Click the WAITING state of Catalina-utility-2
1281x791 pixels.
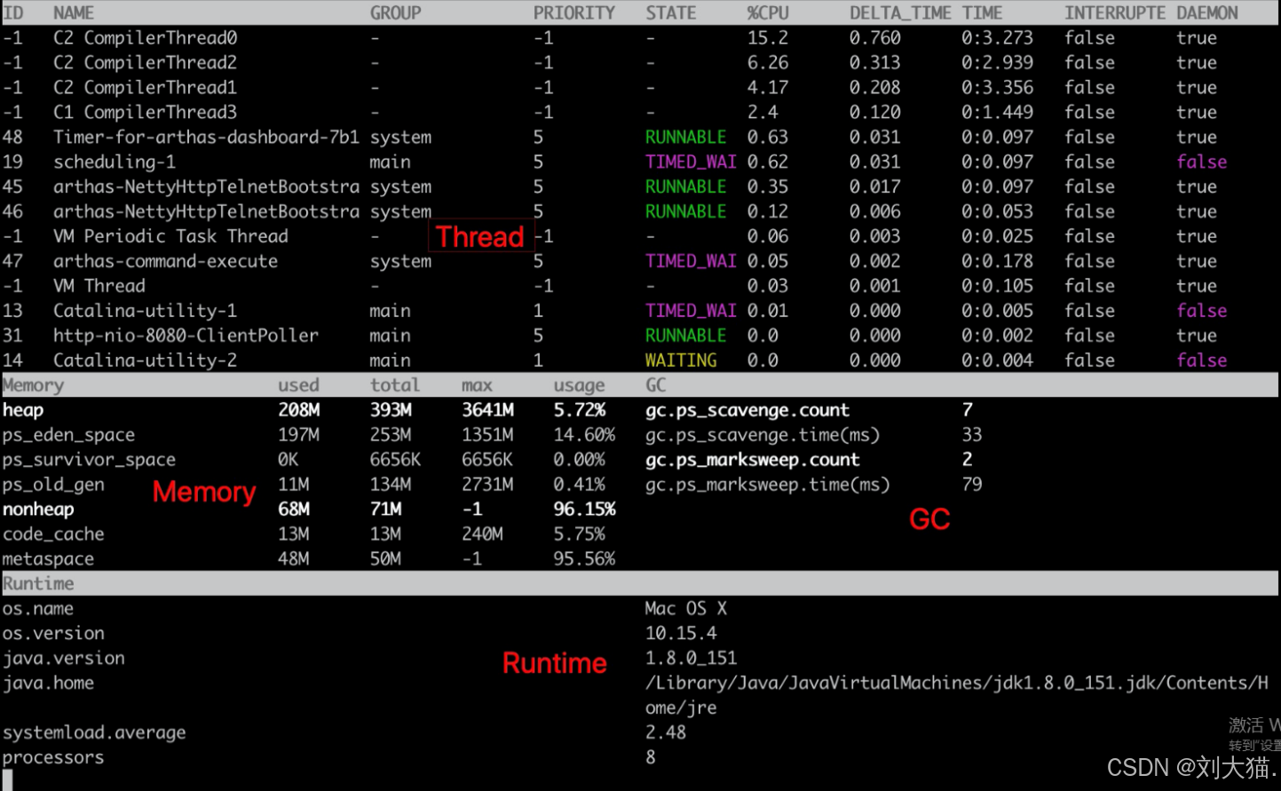click(681, 360)
